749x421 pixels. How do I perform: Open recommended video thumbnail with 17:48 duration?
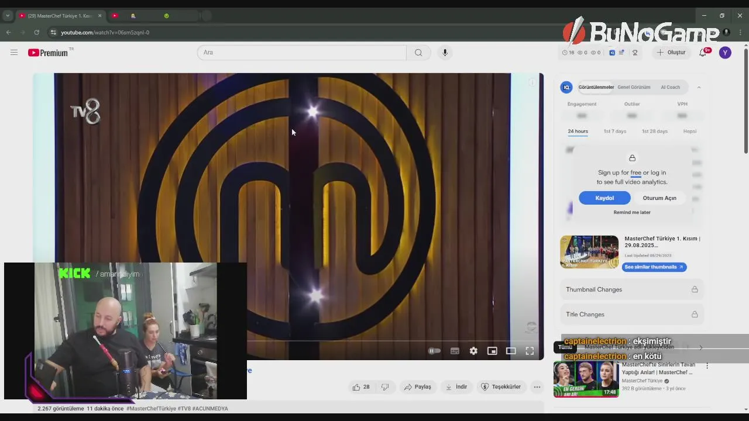[586, 379]
